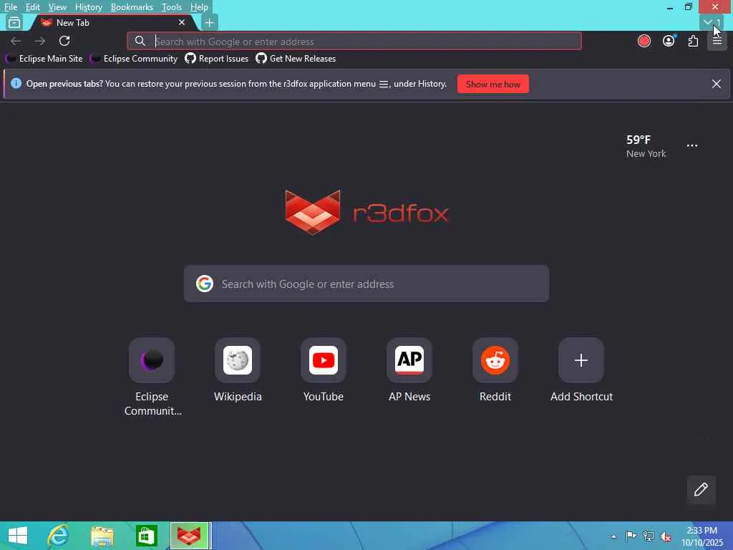The width and height of the screenshot is (733, 550).
Task: Open the History menu
Action: click(88, 7)
